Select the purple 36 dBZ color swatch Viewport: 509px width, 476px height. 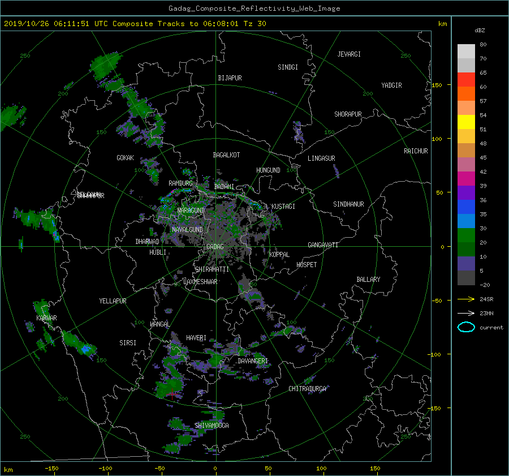(466, 192)
